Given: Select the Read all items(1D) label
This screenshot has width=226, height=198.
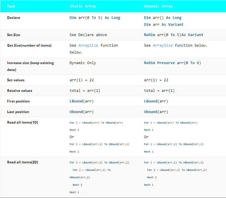Looking at the screenshot, I should tap(23, 122).
